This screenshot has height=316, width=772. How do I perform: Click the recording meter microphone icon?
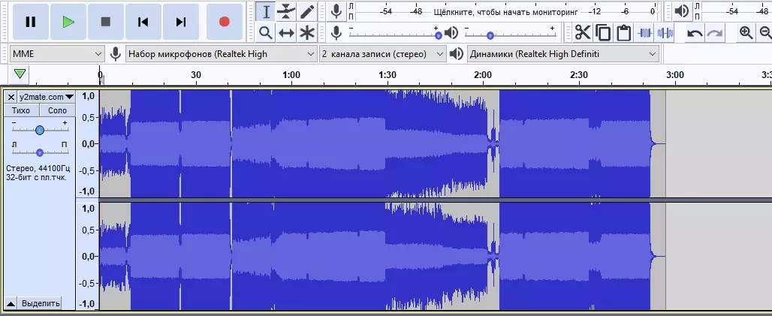336,11
